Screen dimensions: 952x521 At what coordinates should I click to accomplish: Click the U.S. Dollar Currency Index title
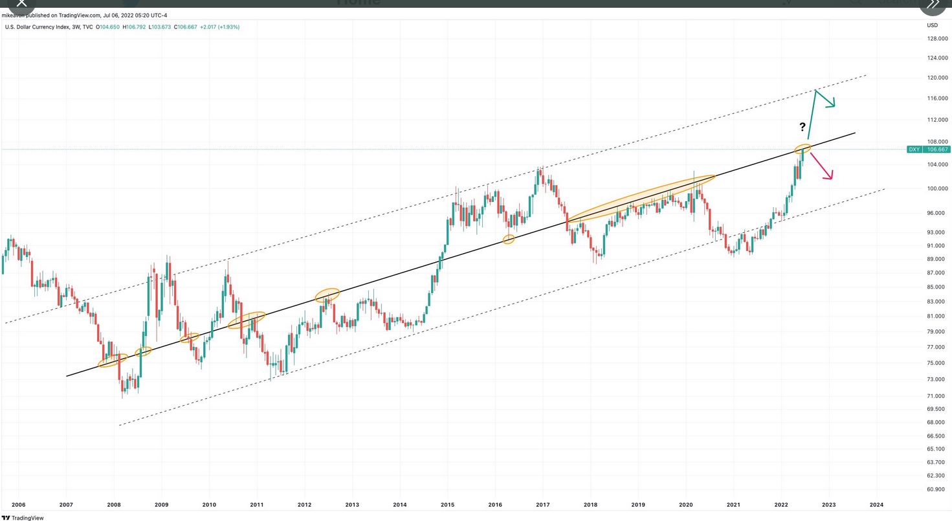(36, 27)
